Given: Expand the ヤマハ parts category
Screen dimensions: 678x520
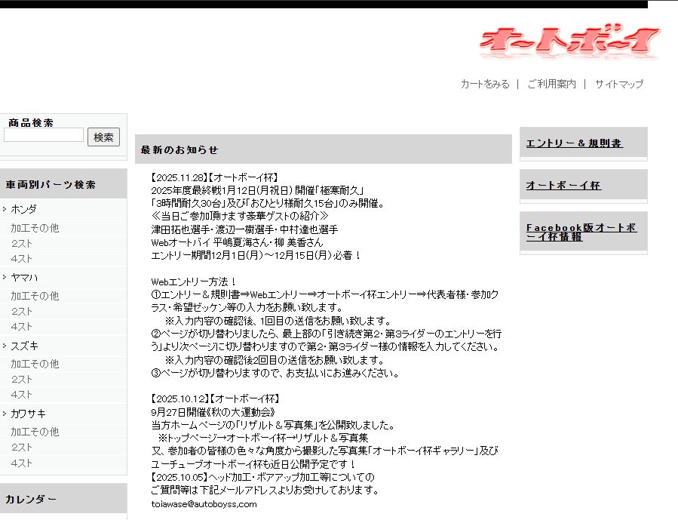Looking at the screenshot, I should [23, 277].
